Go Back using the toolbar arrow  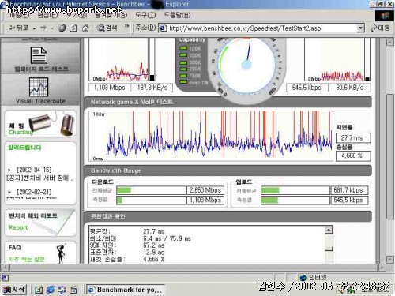(x=18, y=28)
